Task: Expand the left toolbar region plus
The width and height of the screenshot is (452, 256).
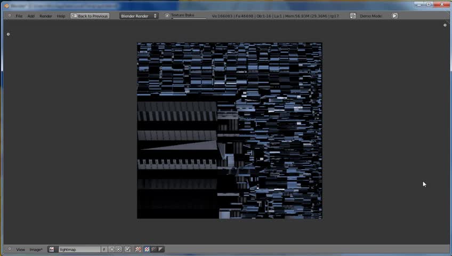Action: coord(9,34)
